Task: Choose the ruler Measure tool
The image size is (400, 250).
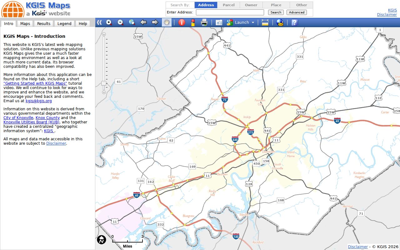Action: tap(265, 22)
